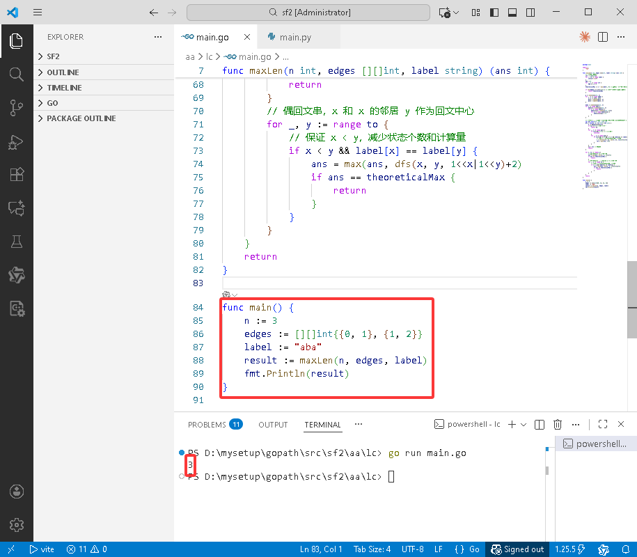Open notifications bell in status bar
This screenshot has height=557, width=637.
(626, 549)
